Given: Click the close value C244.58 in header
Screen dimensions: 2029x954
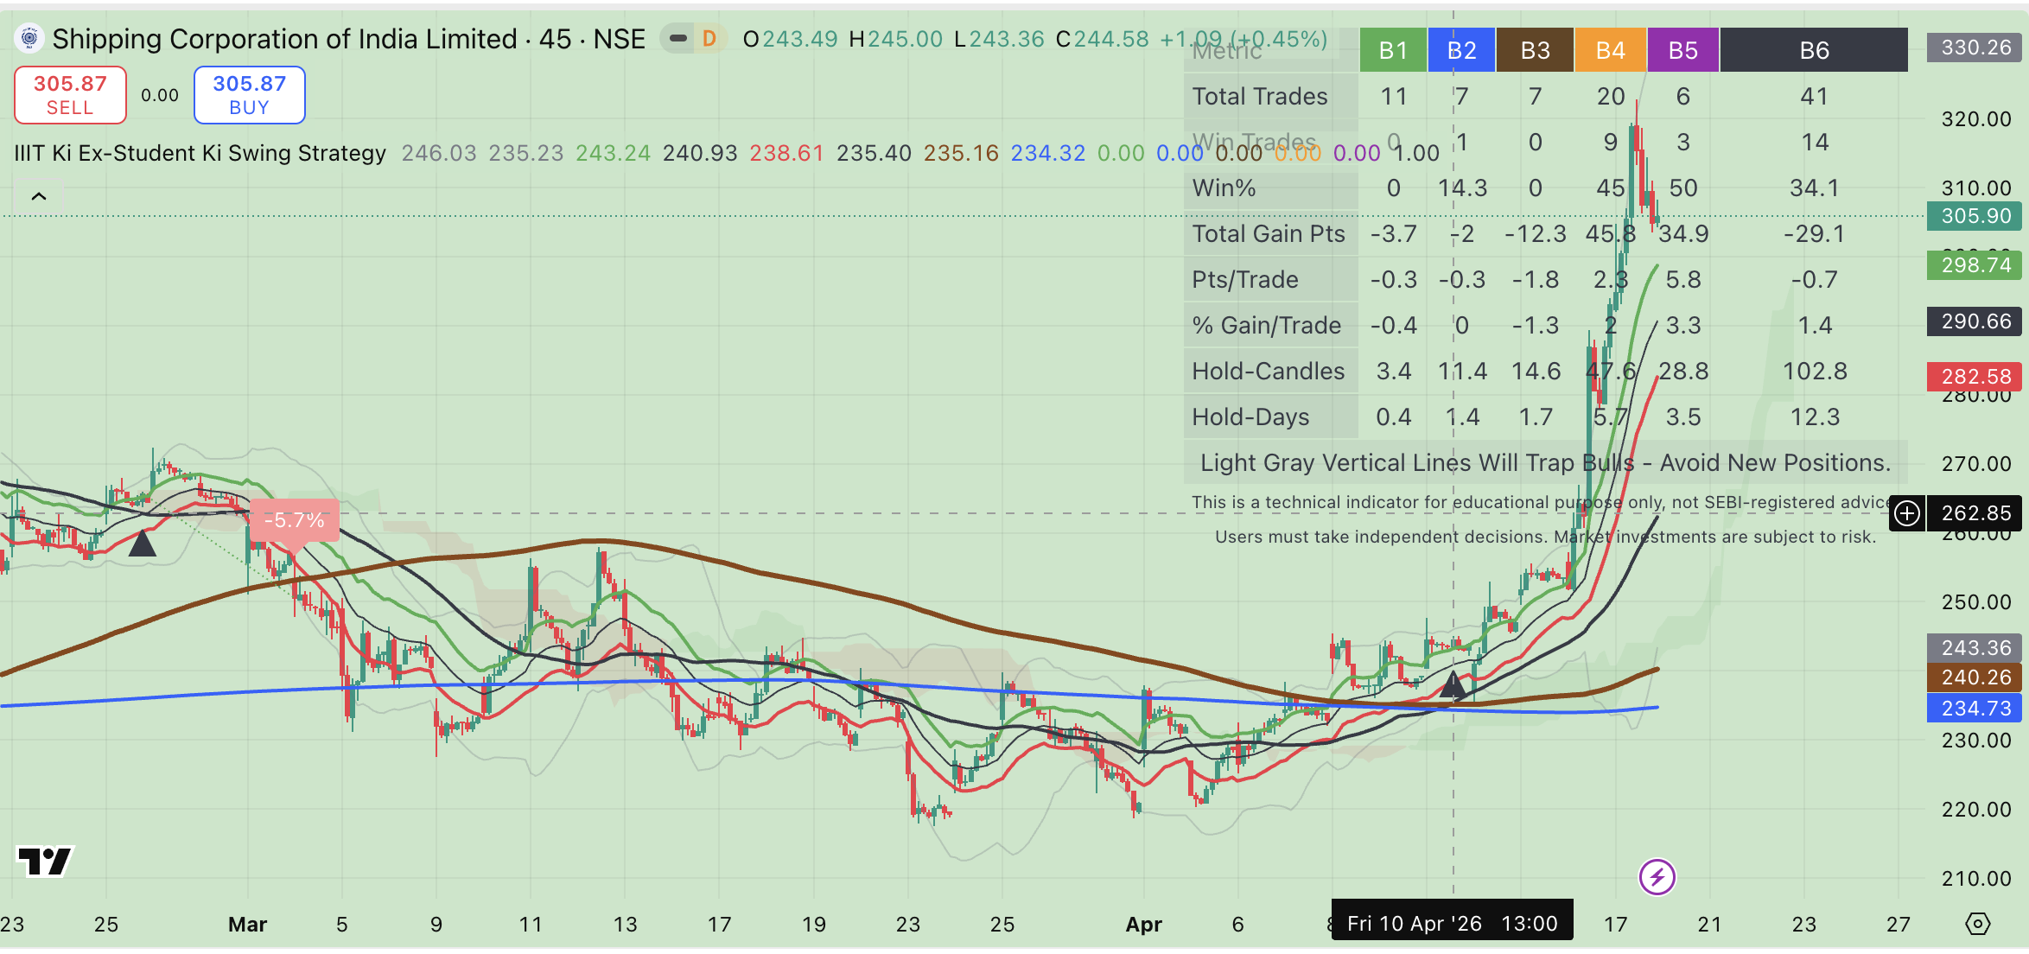Looking at the screenshot, I should [1103, 39].
